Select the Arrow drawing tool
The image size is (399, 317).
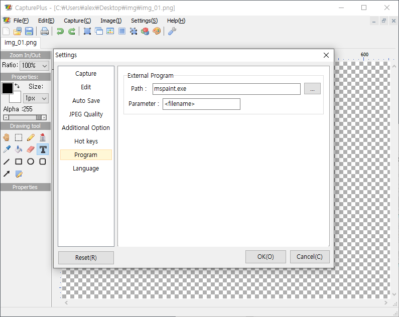point(7,174)
